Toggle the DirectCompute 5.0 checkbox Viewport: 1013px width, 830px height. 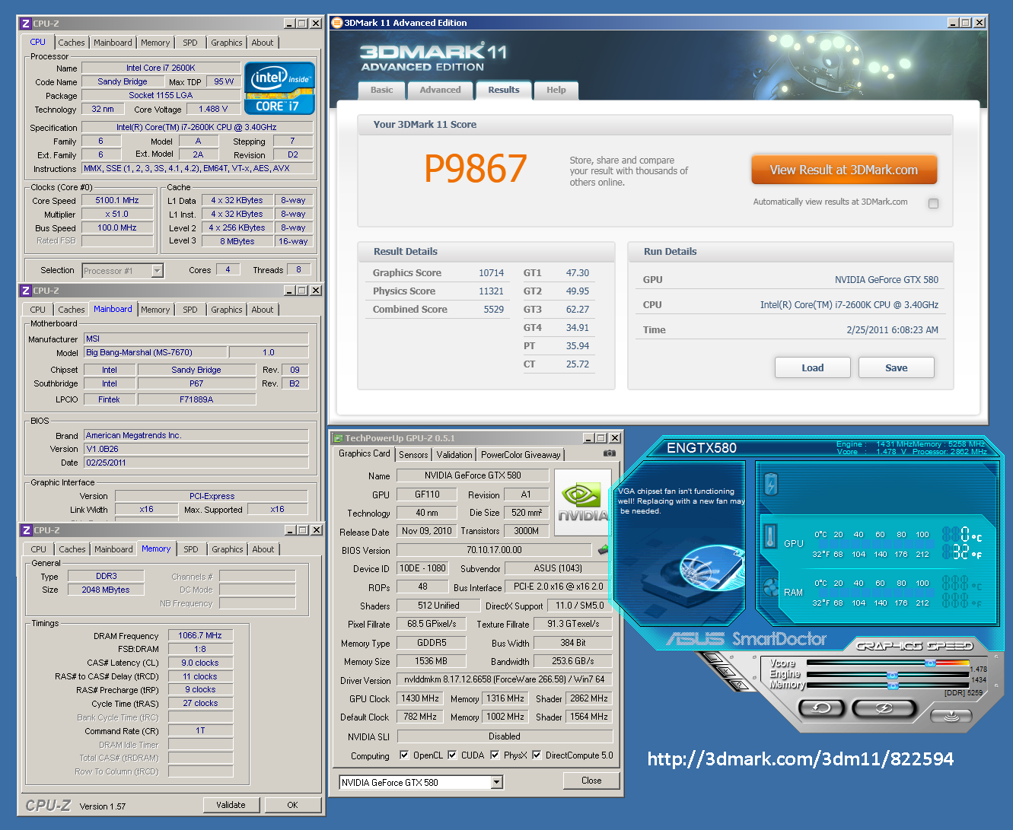coord(537,755)
